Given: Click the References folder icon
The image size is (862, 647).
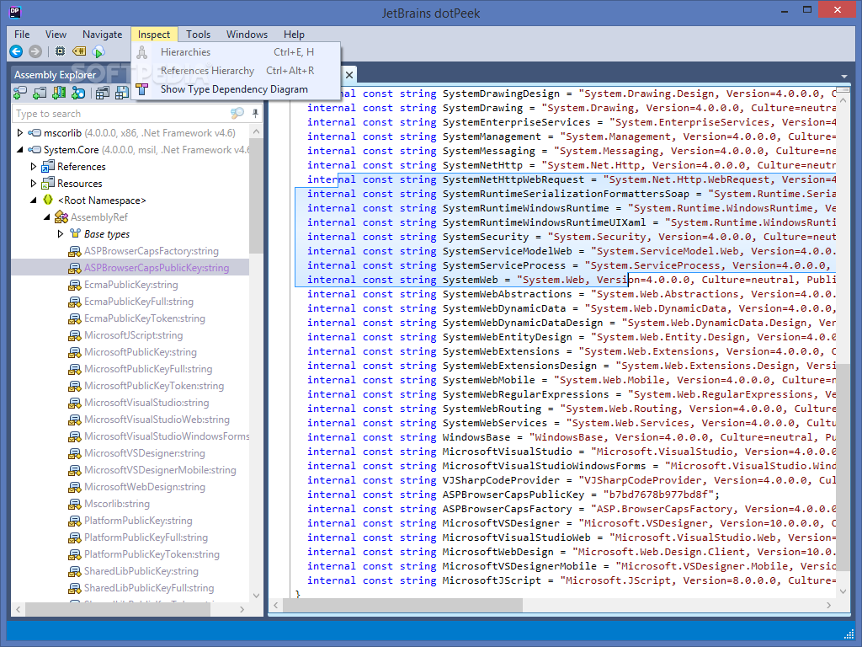Looking at the screenshot, I should pos(48,166).
